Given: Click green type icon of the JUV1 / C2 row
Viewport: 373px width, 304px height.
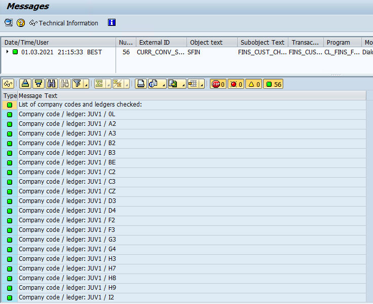Looking at the screenshot, I should click(10, 172).
